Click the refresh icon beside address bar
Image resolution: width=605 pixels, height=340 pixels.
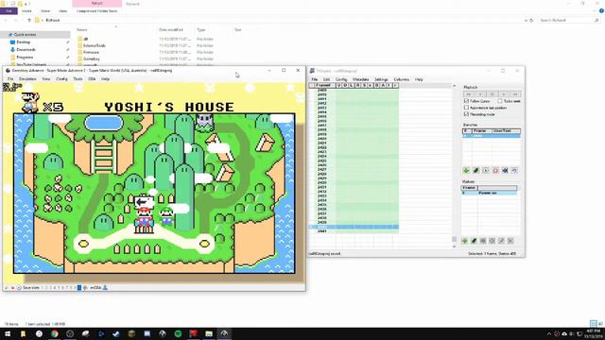(531, 20)
